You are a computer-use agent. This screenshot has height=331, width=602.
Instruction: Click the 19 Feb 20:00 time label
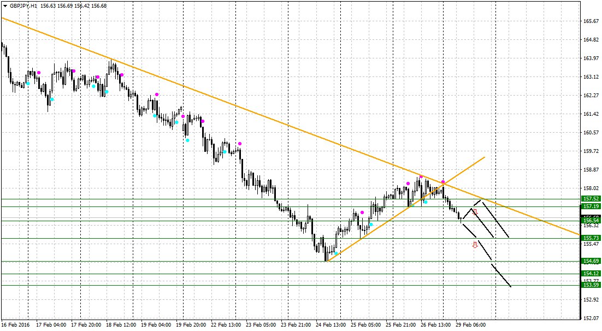point(191,325)
